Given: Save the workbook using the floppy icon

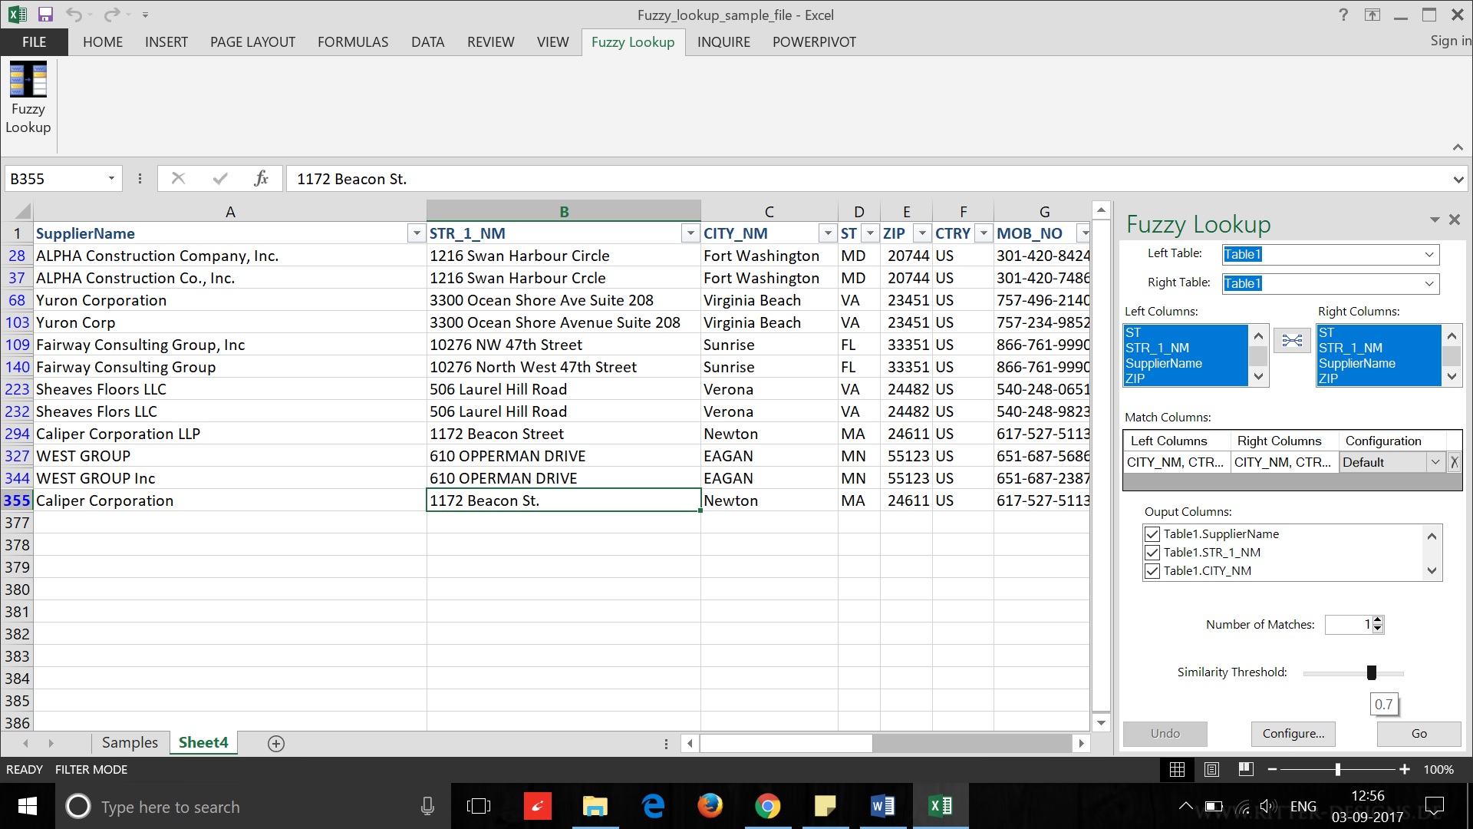Looking at the screenshot, I should point(45,14).
